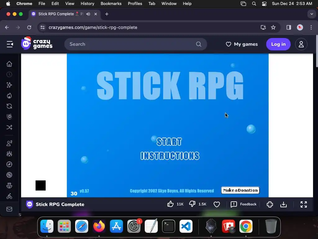This screenshot has width=318, height=239.
Task: Bookmark this page with star icon
Action: click(273, 27)
